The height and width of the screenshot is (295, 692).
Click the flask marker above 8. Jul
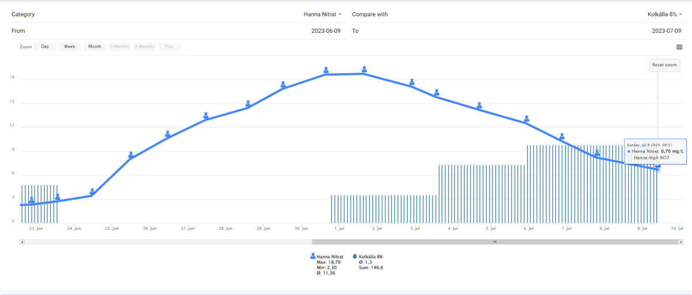[597, 153]
